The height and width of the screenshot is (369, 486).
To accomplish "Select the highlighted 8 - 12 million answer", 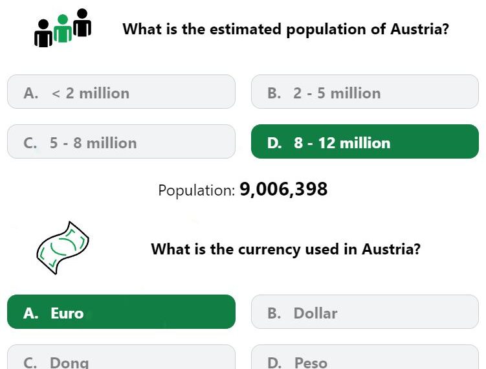I will tap(365, 142).
